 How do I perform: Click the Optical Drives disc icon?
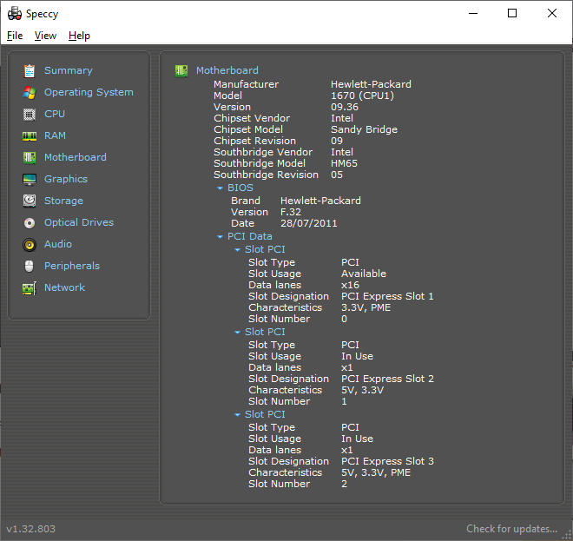(x=30, y=222)
